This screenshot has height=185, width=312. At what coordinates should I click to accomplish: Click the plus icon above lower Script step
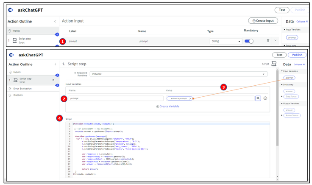coord(57,75)
